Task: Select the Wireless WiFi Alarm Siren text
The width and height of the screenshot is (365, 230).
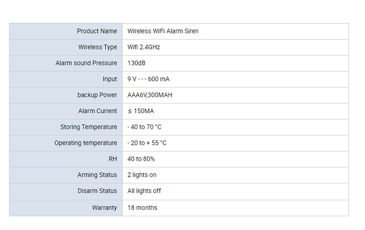Action: [163, 31]
